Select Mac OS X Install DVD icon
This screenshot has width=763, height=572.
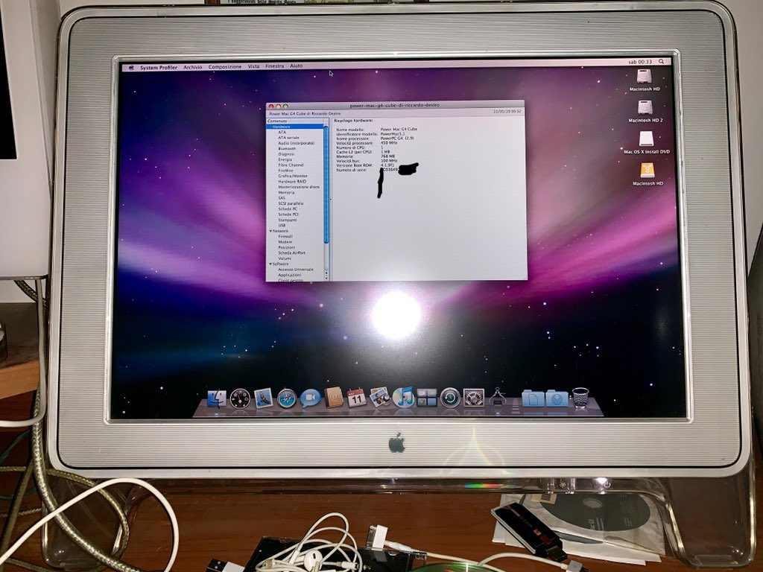point(646,139)
